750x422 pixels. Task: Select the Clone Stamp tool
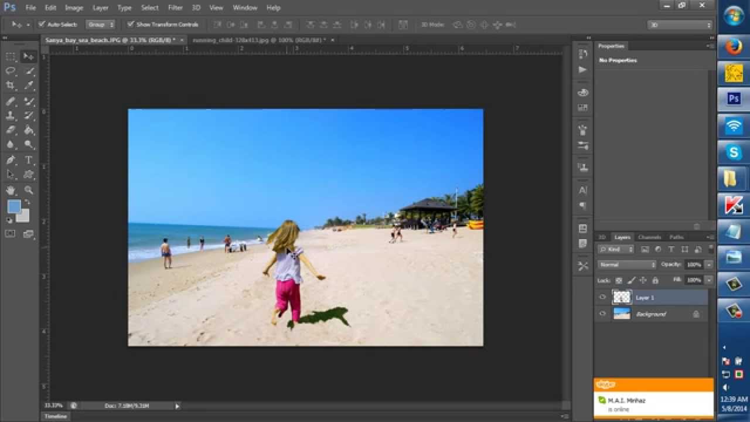pos(11,115)
